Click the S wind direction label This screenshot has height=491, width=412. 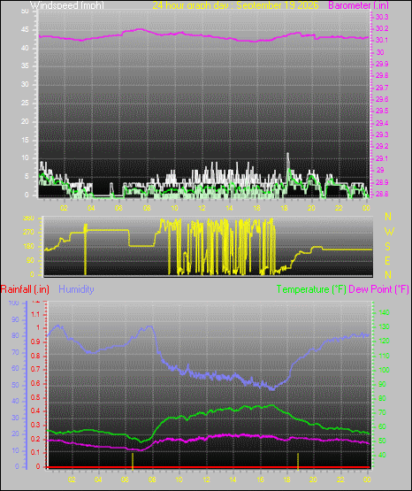click(387, 247)
